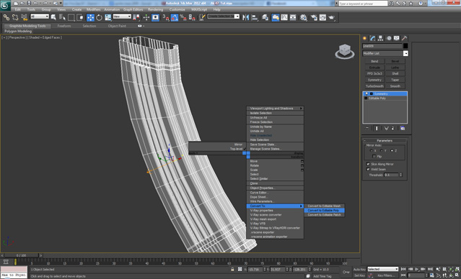Toggle the Window/Crossing selection icon
The image size is (461, 279).
coord(79,17)
